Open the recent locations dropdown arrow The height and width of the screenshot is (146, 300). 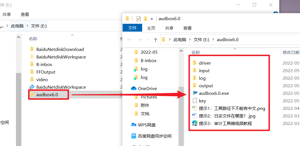pyautogui.click(x=148, y=40)
